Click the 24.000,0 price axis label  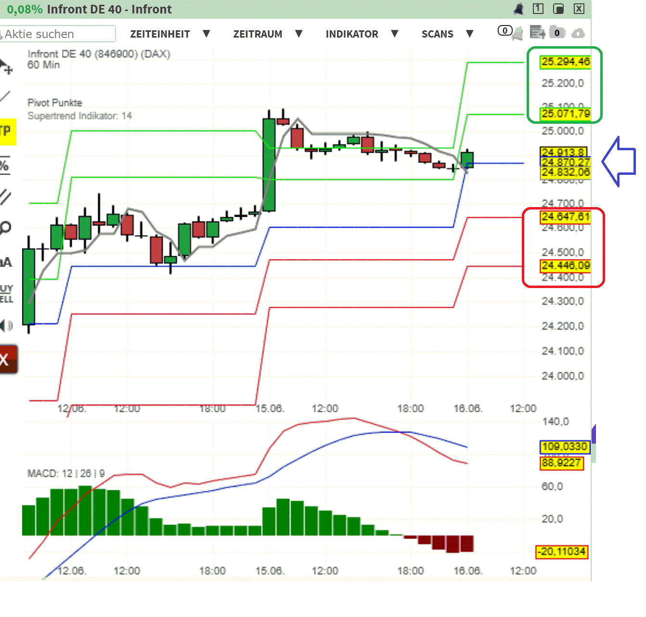(563, 376)
